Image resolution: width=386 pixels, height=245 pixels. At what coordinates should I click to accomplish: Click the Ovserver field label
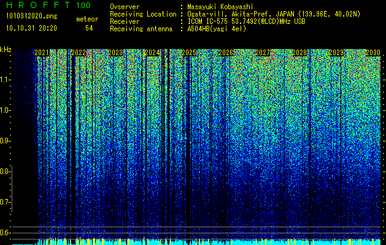click(125, 7)
